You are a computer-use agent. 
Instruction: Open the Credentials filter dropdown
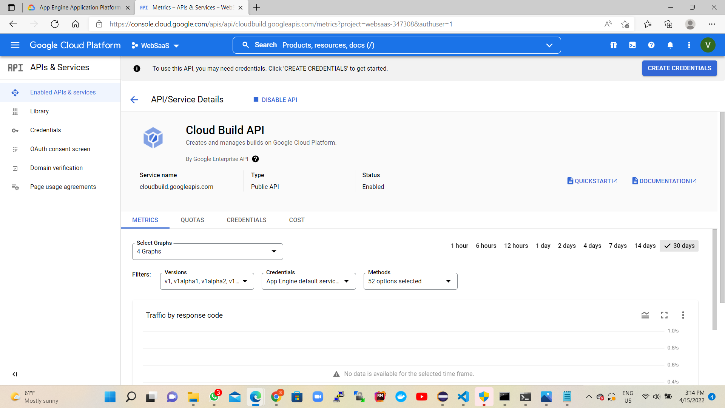click(x=309, y=281)
